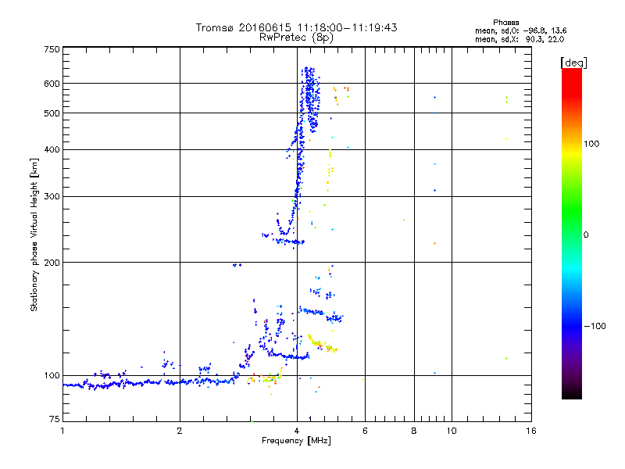
Task: Click the '-100' colorbar tick label
Action: click(595, 326)
